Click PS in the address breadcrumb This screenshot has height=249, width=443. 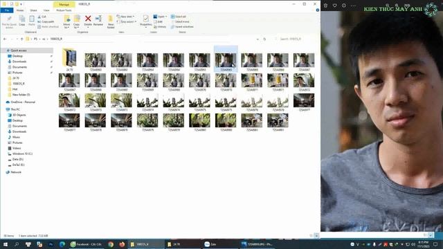coord(35,39)
